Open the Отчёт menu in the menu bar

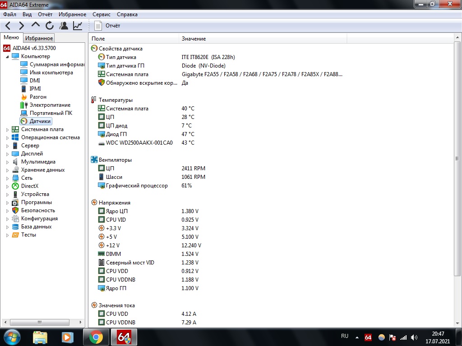coord(45,14)
